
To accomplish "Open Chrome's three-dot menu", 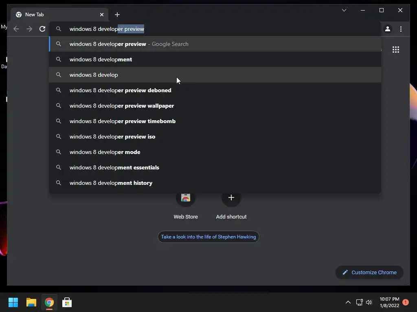I will (401, 29).
